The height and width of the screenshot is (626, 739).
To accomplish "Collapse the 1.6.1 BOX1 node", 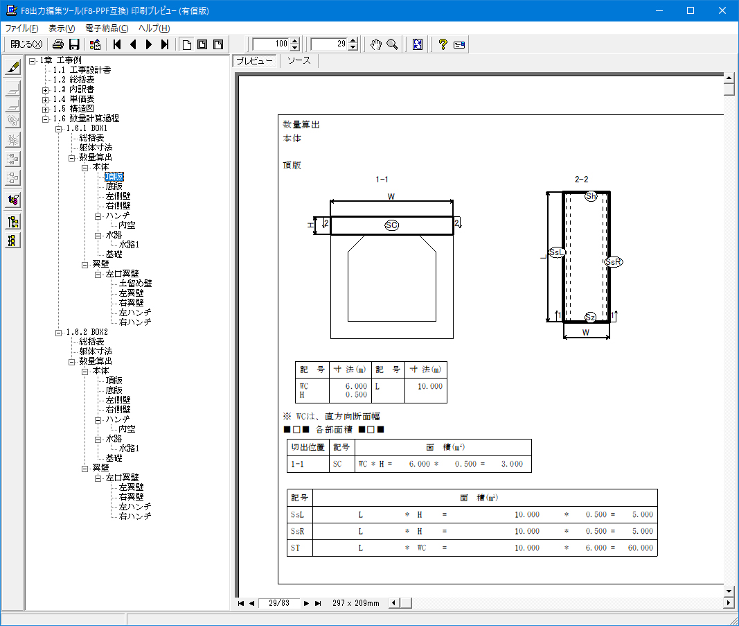I will pyautogui.click(x=58, y=129).
